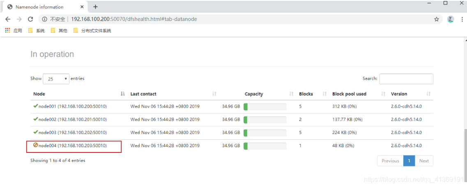Click the green check icon for node002
This screenshot has width=467, height=187.
[x=36, y=119]
